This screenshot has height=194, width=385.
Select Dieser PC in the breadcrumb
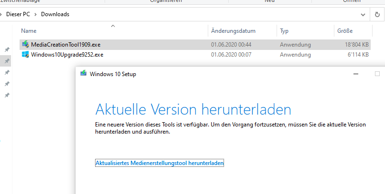(18, 14)
